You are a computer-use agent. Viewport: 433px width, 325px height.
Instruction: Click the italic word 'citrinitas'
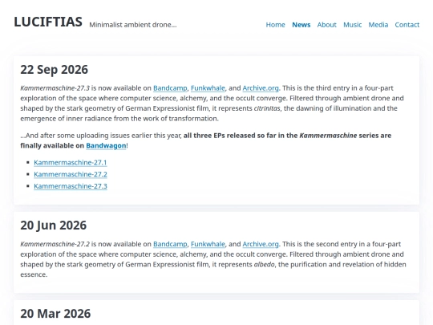tap(267, 108)
